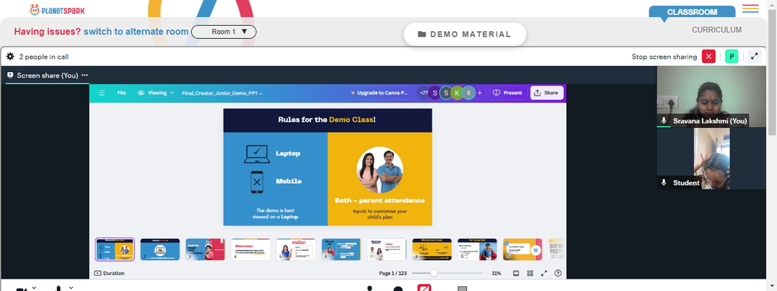Click the Page 1 / 123 indicator

(x=393, y=273)
